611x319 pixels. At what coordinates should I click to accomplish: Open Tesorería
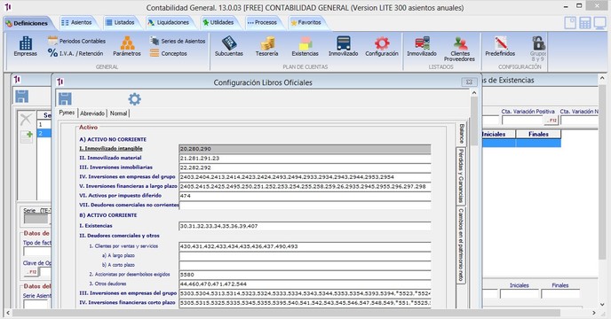[x=267, y=46]
